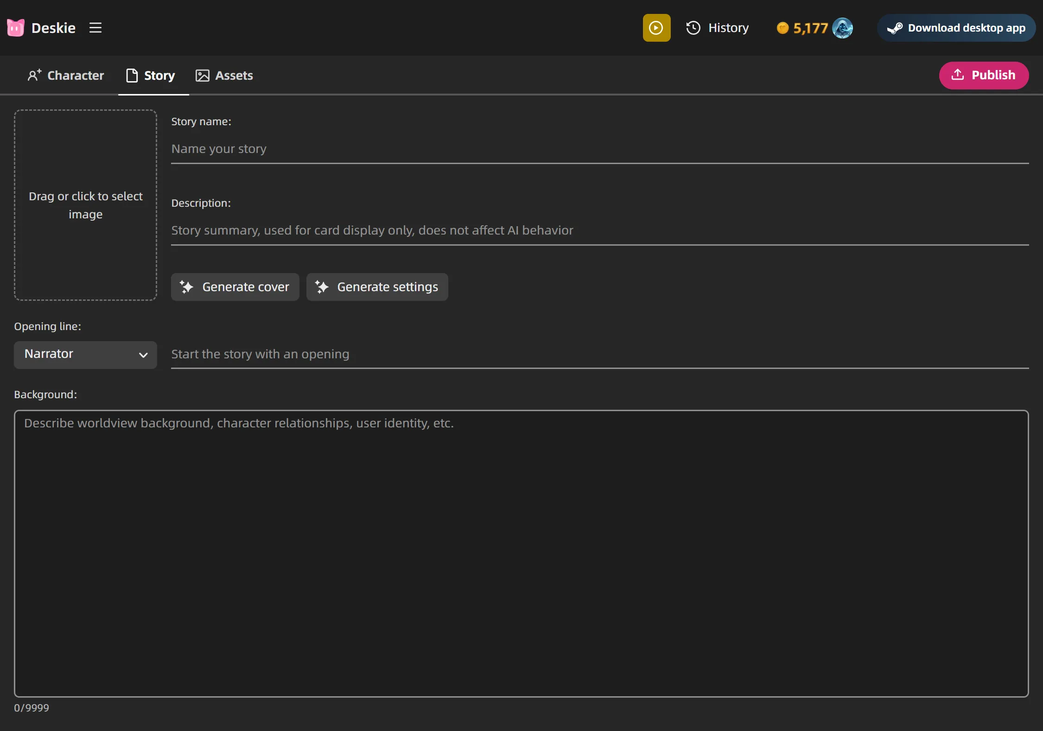Open the History page
1043x731 pixels.
point(717,28)
